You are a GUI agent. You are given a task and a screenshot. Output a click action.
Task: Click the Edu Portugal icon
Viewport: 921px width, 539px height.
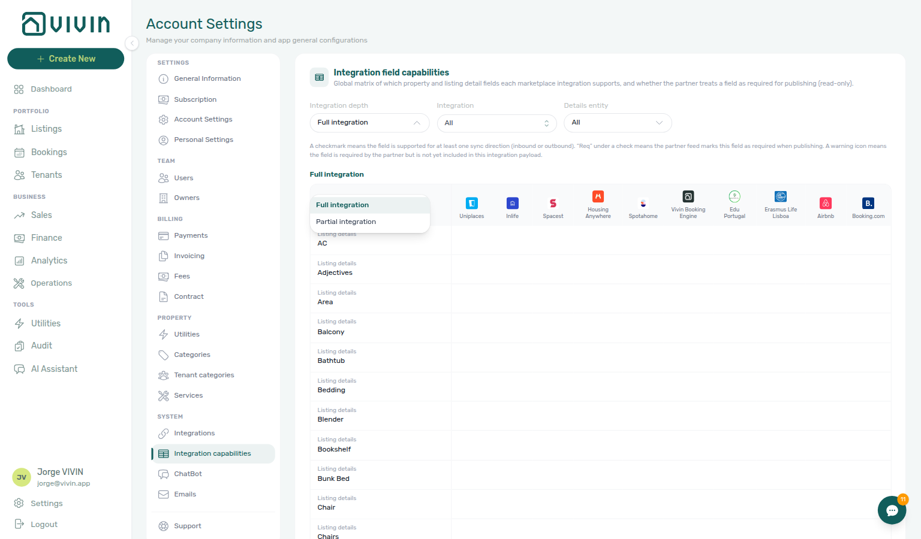(735, 196)
